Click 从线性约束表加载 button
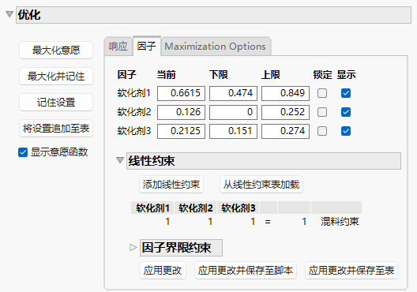 [x=261, y=185]
